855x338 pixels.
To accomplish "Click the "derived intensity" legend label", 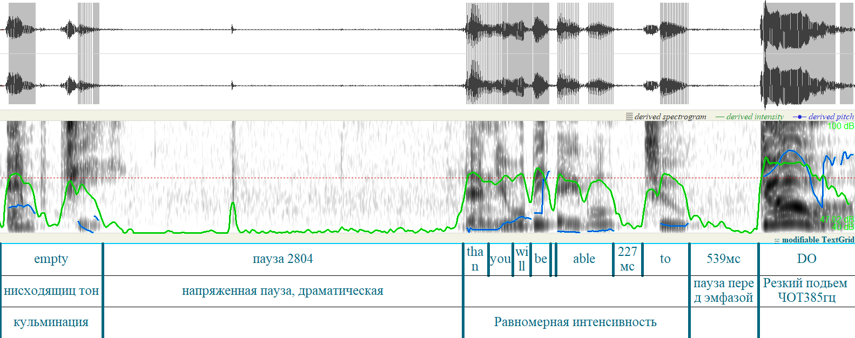I will point(755,117).
